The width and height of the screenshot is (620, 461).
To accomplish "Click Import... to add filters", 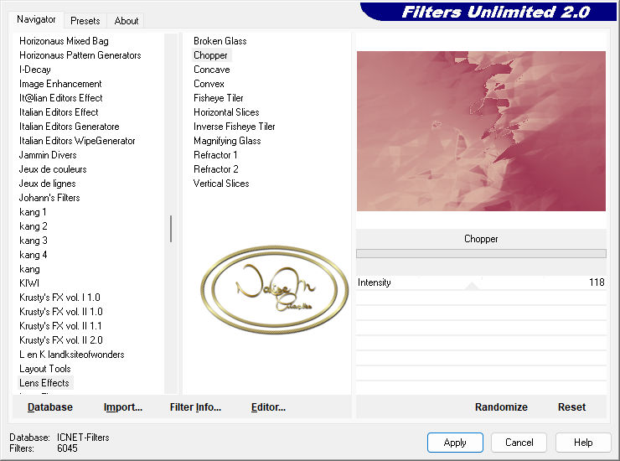I will coord(123,407).
